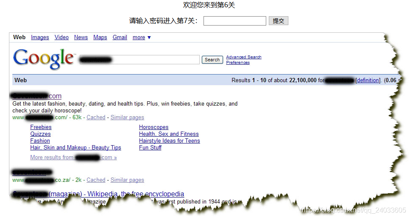Screen dimensions: 410x218
Task: Open Cached link for the 2k co.za result
Action: pos(96,180)
